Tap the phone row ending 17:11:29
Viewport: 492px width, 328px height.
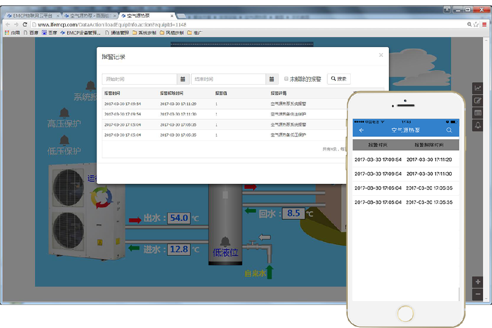[406, 160]
